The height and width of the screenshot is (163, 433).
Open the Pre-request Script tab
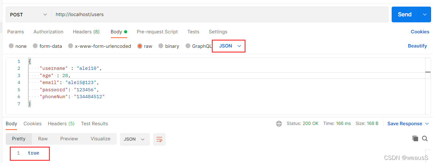[157, 32]
